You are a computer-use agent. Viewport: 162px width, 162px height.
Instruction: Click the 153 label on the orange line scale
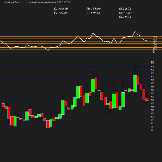tap(155, 37)
